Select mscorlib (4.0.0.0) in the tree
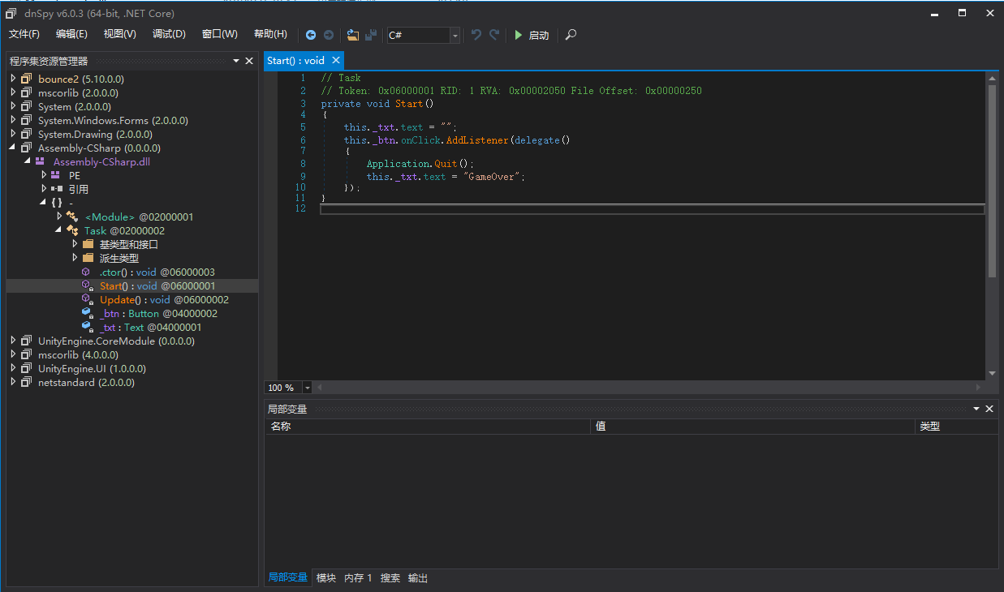 pyautogui.click(x=78, y=354)
